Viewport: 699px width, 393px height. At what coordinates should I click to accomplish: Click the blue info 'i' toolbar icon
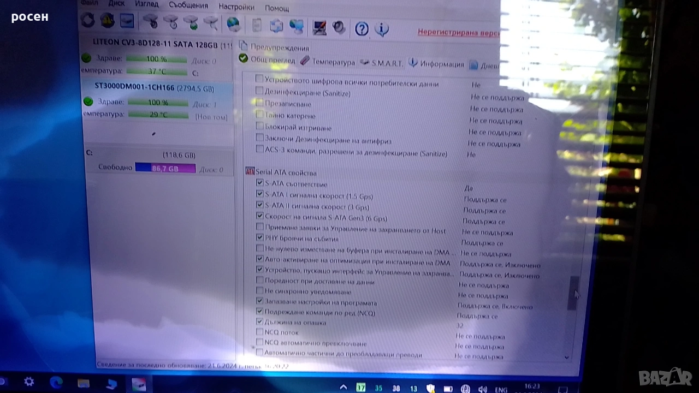382,29
